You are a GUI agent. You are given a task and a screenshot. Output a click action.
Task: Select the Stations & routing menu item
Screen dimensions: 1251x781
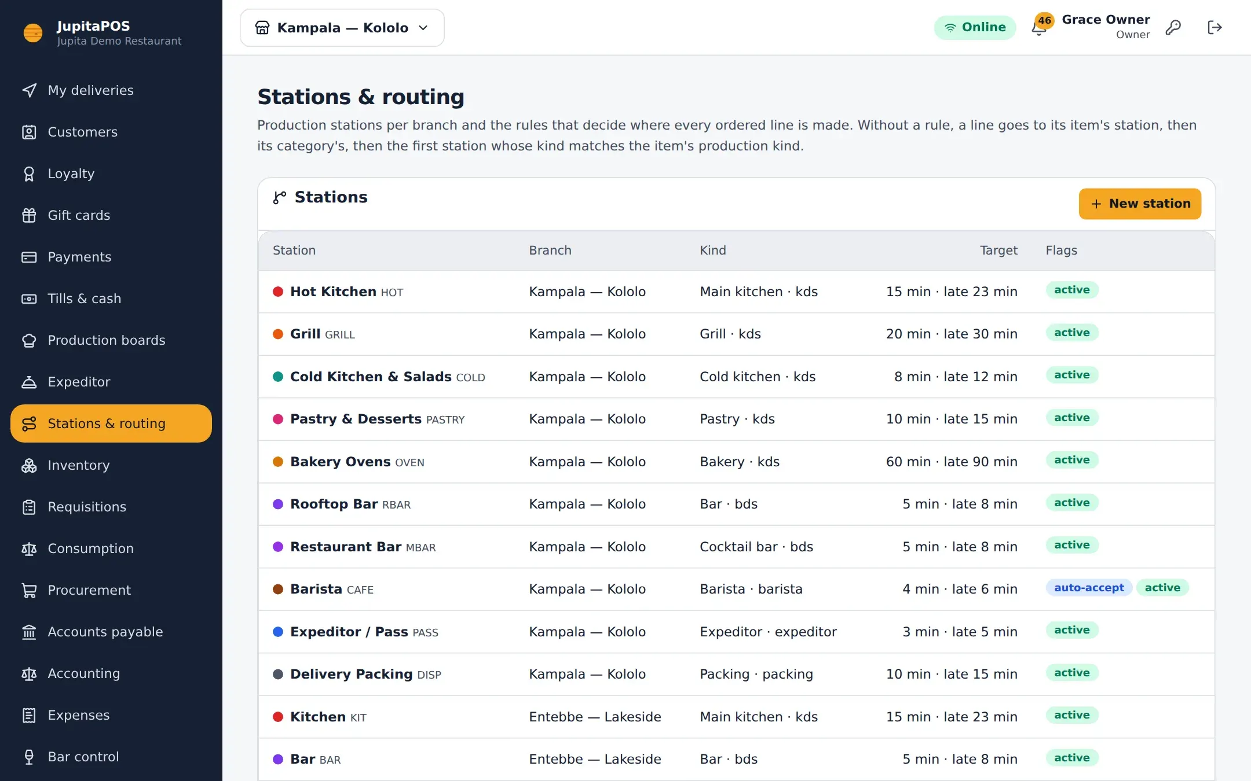111,423
